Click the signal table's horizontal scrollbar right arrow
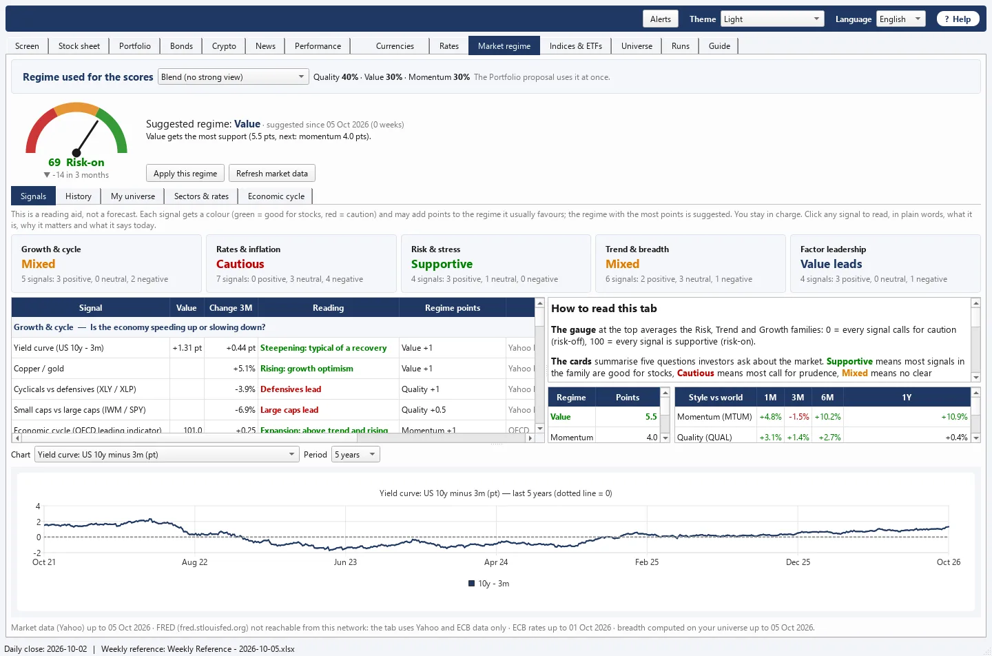Viewport: 992px width, 656px height. pyautogui.click(x=530, y=438)
